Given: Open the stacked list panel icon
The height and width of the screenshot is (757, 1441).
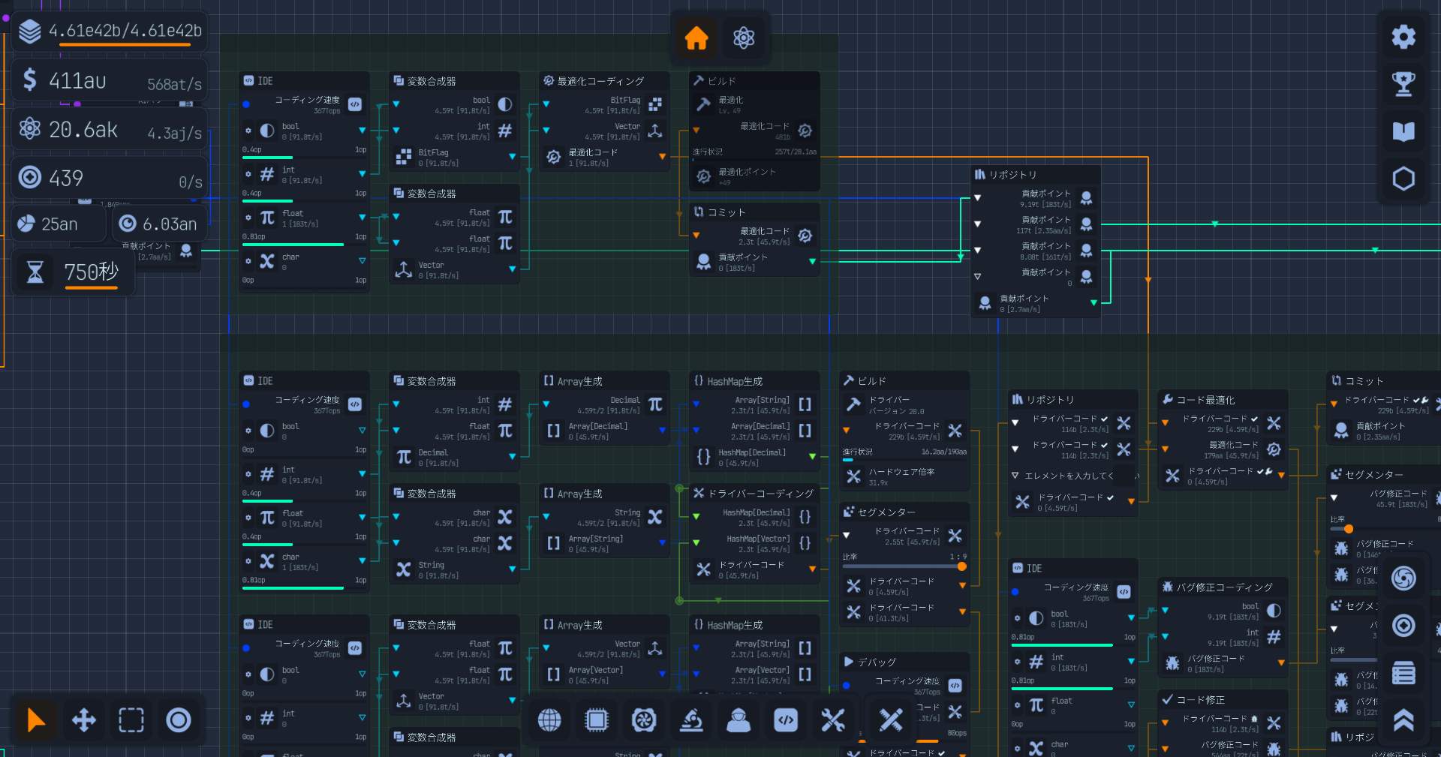Looking at the screenshot, I should (x=1403, y=673).
